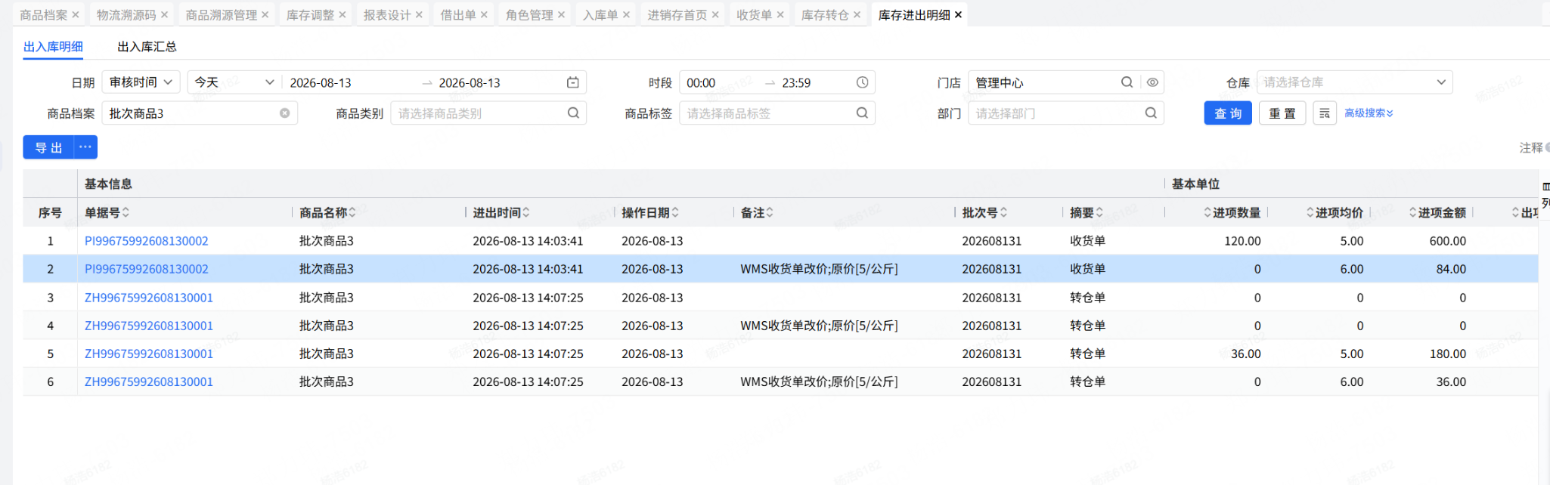
Task: Open document PI99675992608130002 in row 1
Action: pos(147,241)
